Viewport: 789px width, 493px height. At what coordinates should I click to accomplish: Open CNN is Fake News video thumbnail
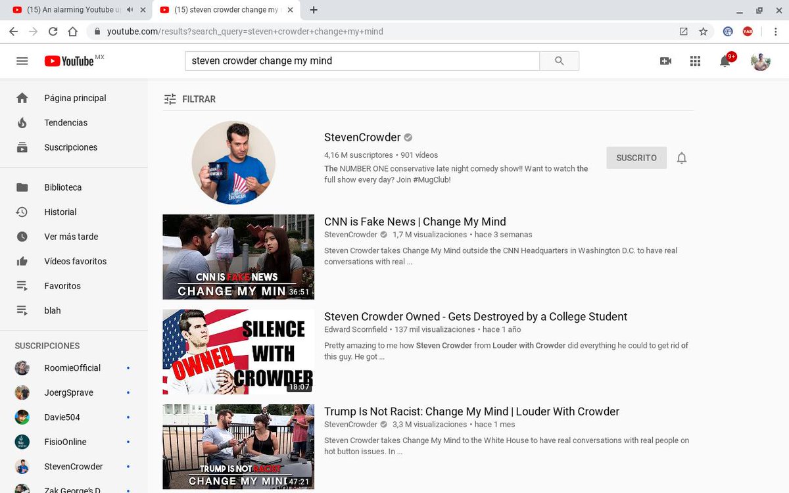[x=239, y=257]
